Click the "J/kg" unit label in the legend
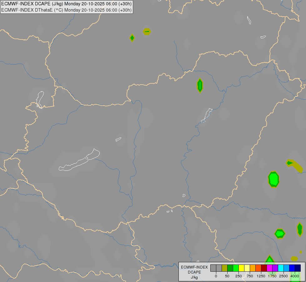Viewport: 306px width, 282px height. point(194,278)
